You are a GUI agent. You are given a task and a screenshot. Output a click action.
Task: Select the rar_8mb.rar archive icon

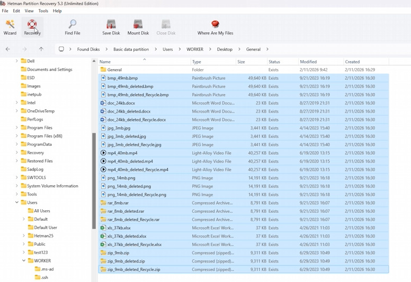pyautogui.click(x=103, y=203)
